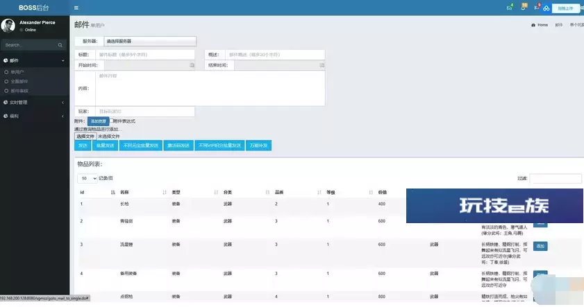Open the records per page dropdown
The width and height of the screenshot is (584, 307).
(x=87, y=178)
